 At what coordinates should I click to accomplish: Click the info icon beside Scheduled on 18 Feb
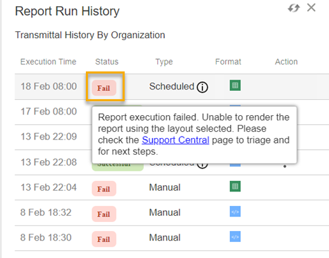pos(202,87)
